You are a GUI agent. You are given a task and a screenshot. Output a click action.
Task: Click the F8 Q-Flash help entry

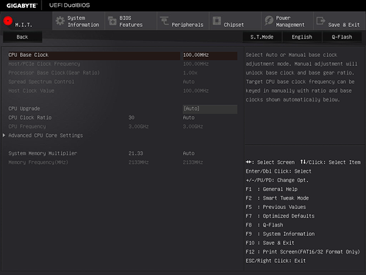(265, 225)
